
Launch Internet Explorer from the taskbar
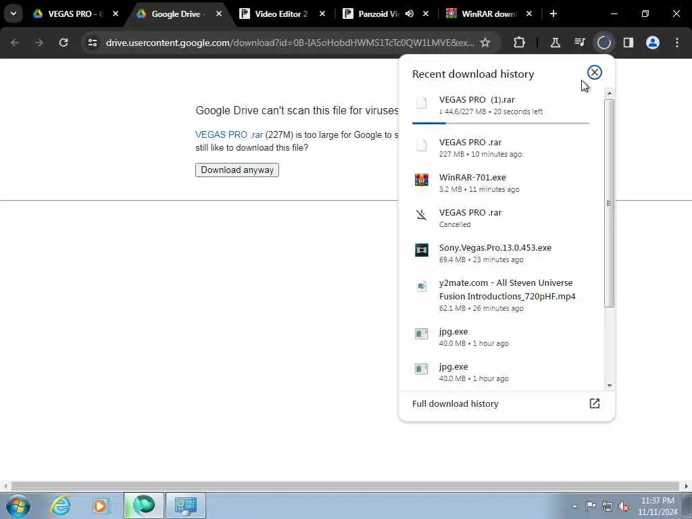pos(60,505)
